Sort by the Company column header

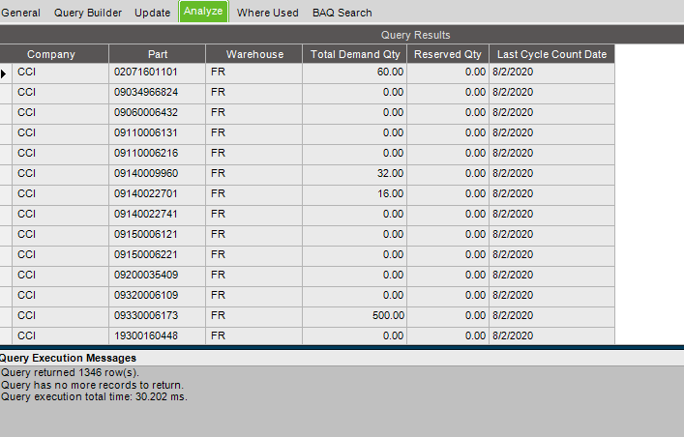(54, 54)
